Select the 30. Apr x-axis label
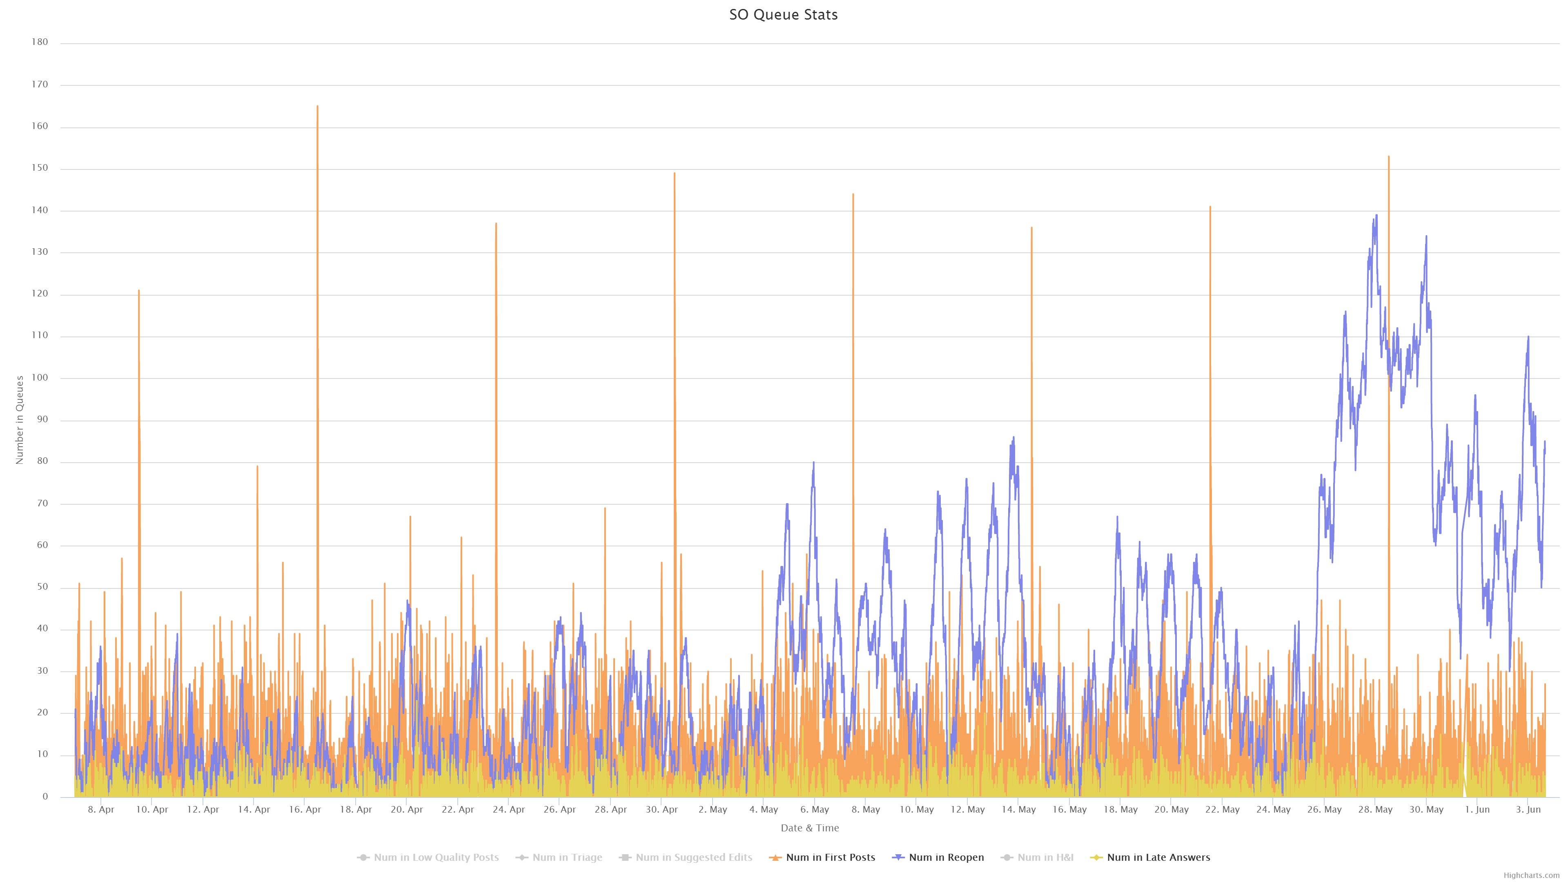1568x882 pixels. [661, 810]
